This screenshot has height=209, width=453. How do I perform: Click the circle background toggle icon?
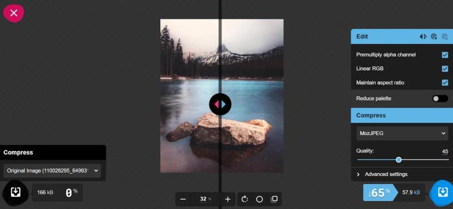pos(260,199)
